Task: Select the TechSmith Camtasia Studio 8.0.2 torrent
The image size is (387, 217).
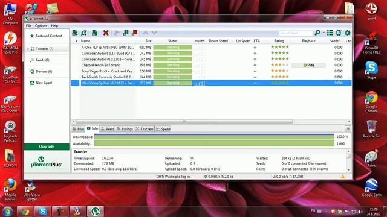Action: 211,77
